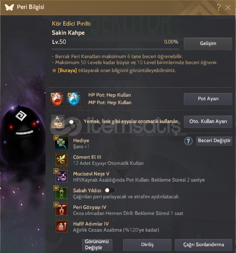Toggle automatic food and elixir usage
The height and width of the screenshot is (253, 236).
click(74, 122)
